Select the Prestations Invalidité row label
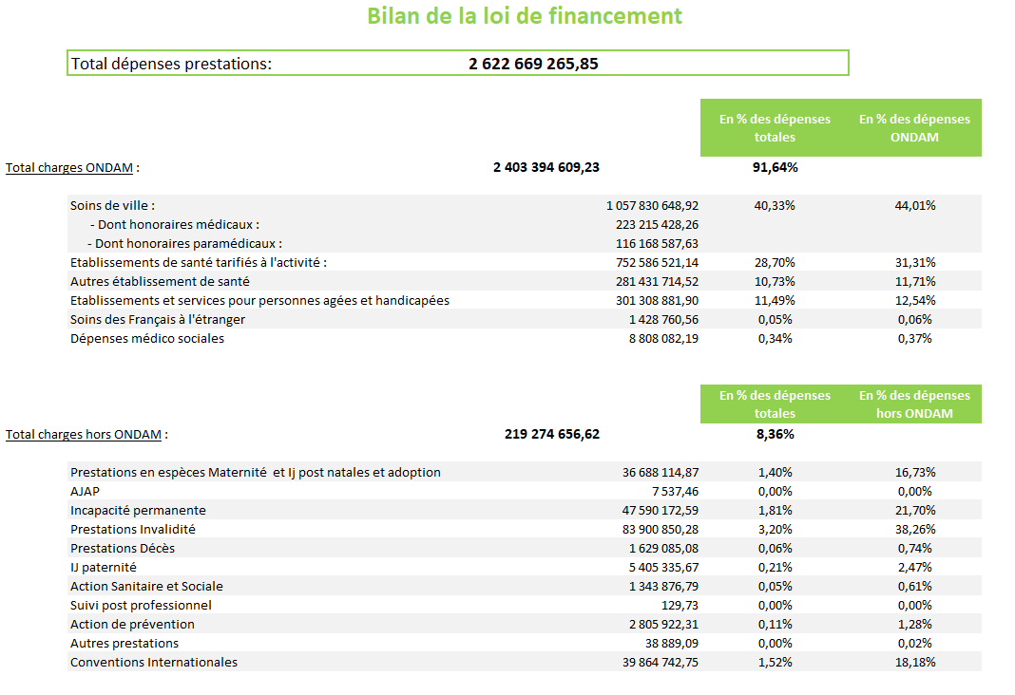This screenshot has height=695, width=1015. click(x=133, y=530)
